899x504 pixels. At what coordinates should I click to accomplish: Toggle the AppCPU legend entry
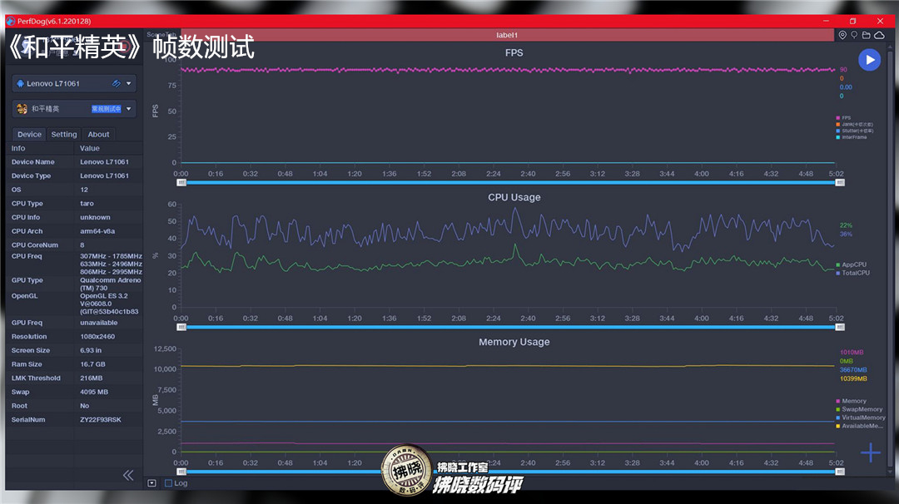tap(852, 264)
